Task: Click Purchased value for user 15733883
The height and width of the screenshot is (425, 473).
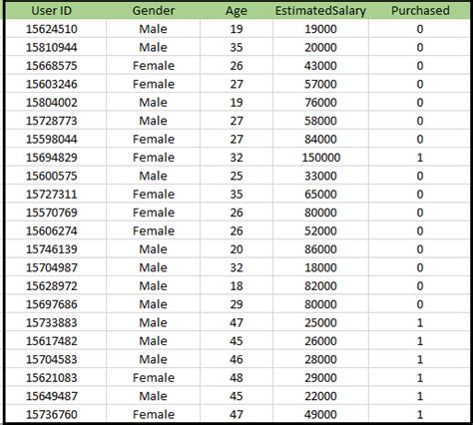Action: pyautogui.click(x=420, y=322)
